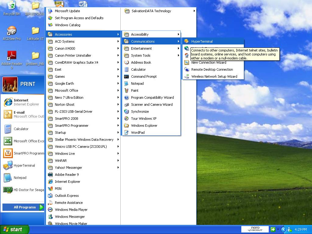Expand the System Tools submenu arrow

coord(178,55)
